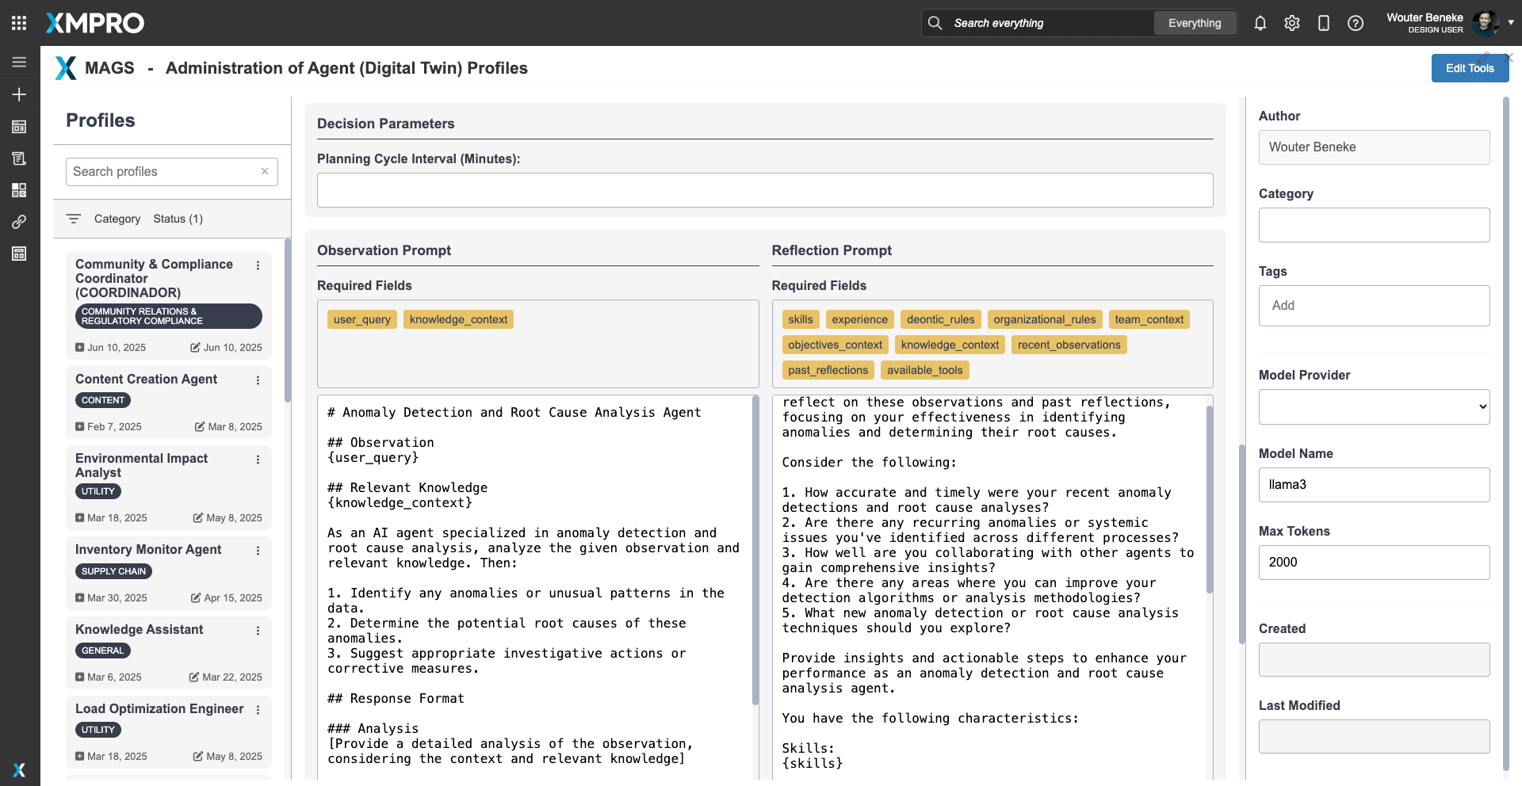Open the Model Provider dropdown
The width and height of the screenshot is (1522, 786).
1374,406
